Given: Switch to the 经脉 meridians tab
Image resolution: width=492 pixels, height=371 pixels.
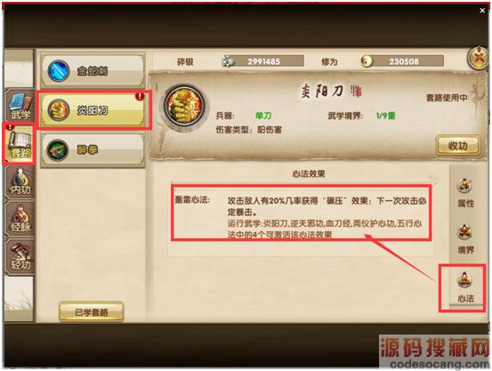Looking at the screenshot, I should (x=20, y=219).
